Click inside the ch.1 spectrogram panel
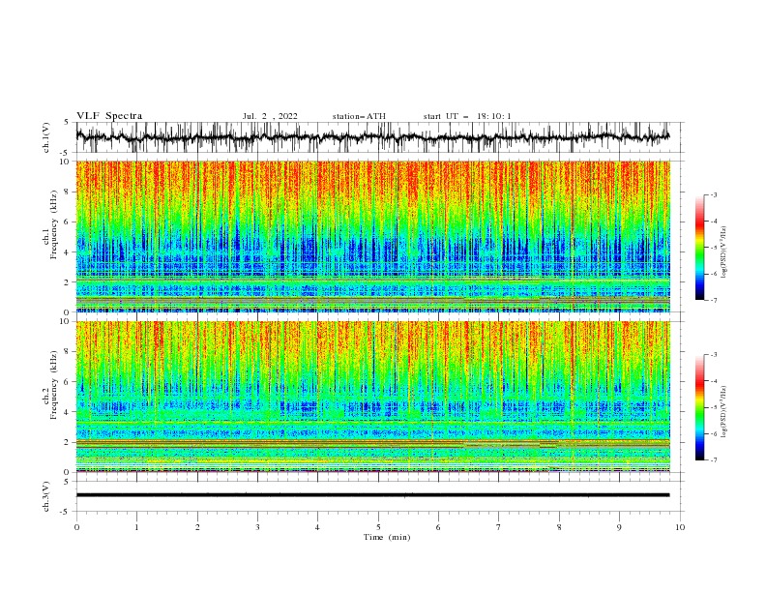Viewport: 766px width, 592px height. 372,236
